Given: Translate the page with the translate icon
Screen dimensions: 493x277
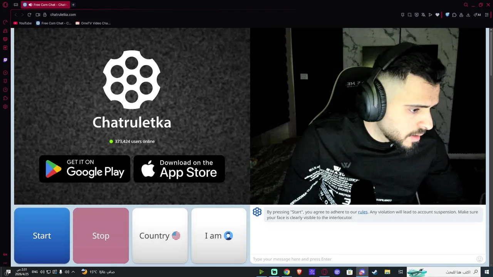Looking at the screenshot, I should [423, 15].
